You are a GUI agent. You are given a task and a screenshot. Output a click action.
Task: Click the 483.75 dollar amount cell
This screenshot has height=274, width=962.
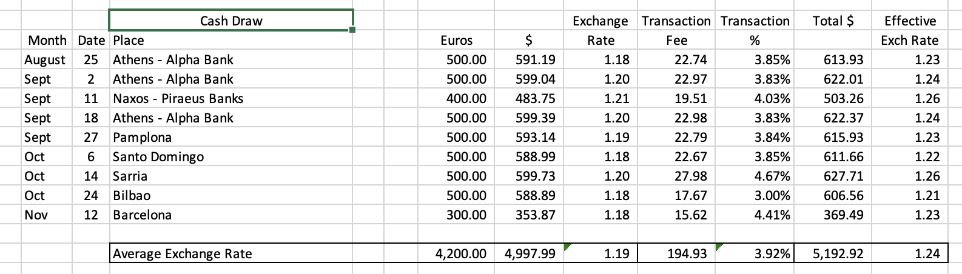tap(534, 98)
